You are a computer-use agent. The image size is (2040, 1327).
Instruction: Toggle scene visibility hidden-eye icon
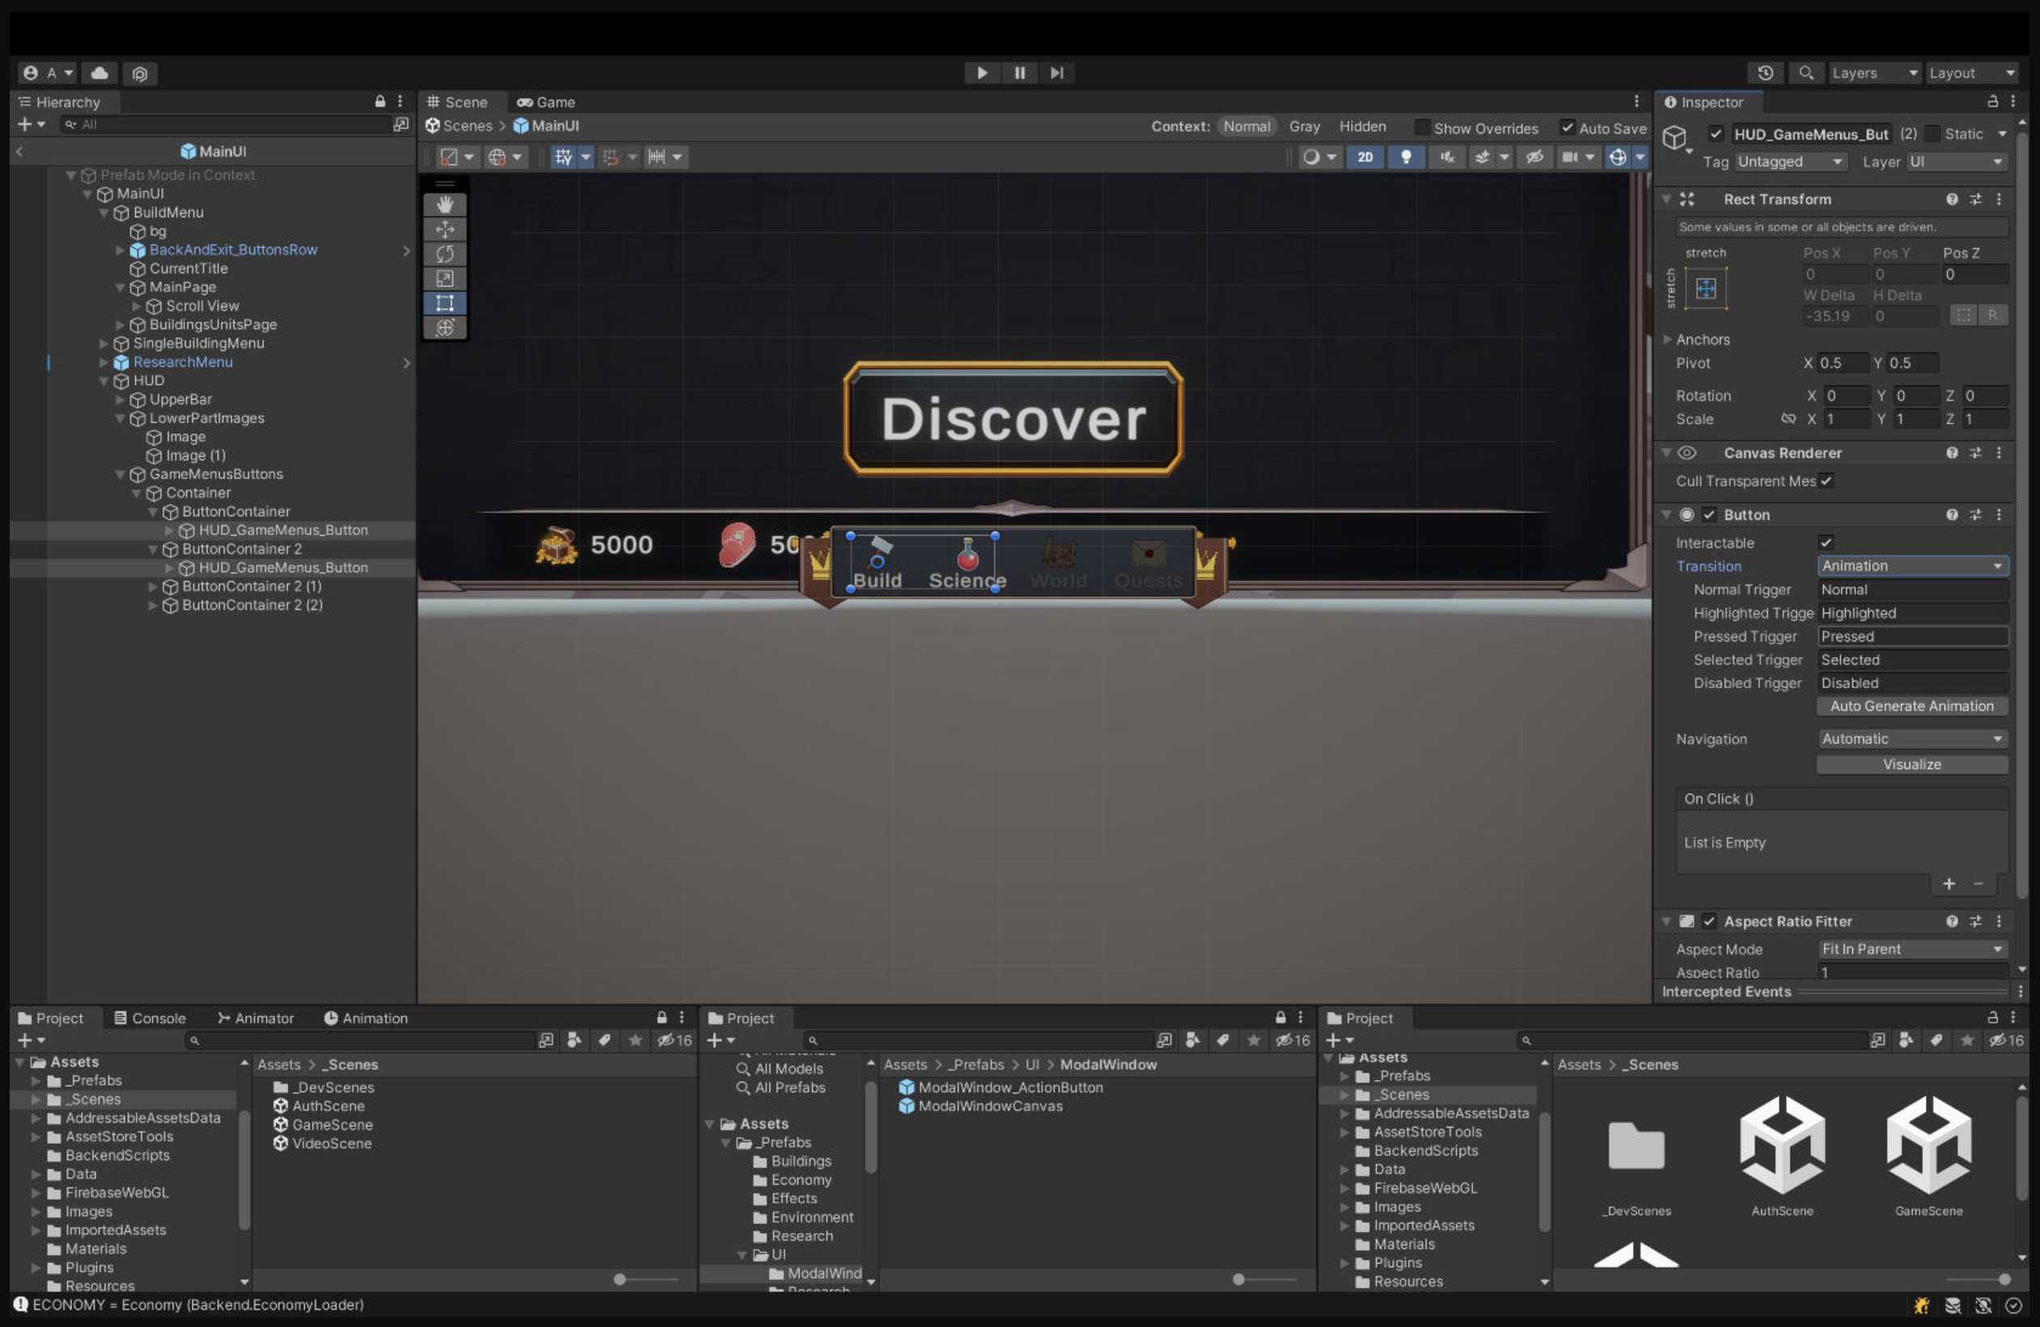tap(1534, 157)
